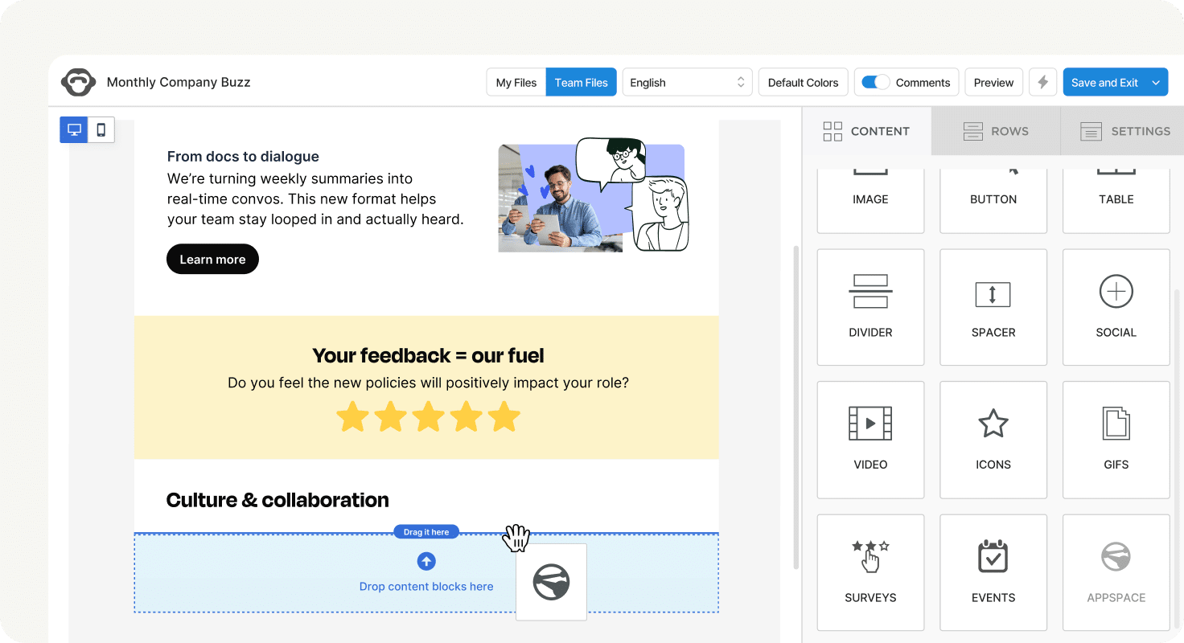Viewport: 1184px width, 643px height.
Task: Choose the Icons content block
Action: pos(993,440)
